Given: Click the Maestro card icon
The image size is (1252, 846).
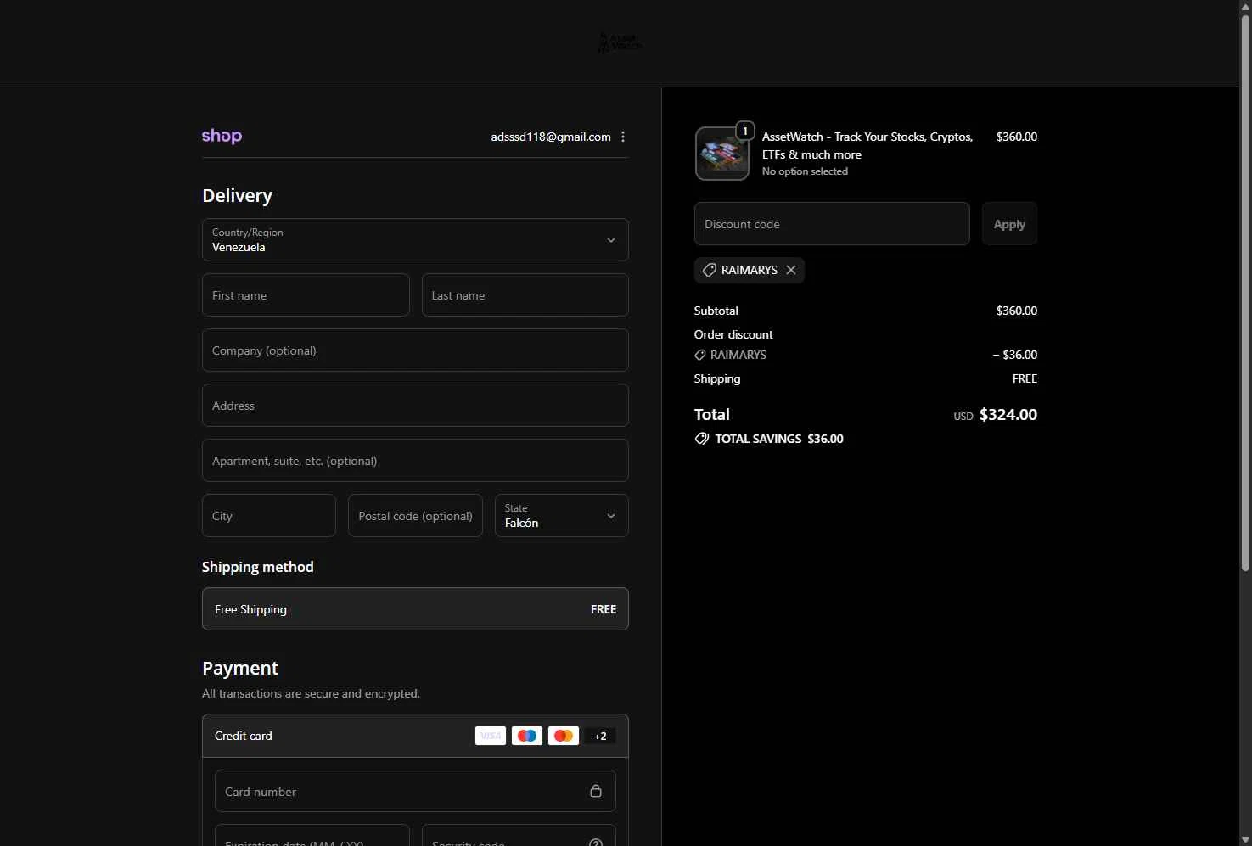Looking at the screenshot, I should 527,736.
